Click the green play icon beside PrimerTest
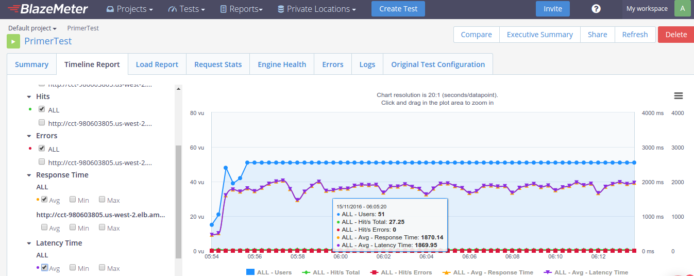694x276 pixels. pyautogui.click(x=13, y=41)
